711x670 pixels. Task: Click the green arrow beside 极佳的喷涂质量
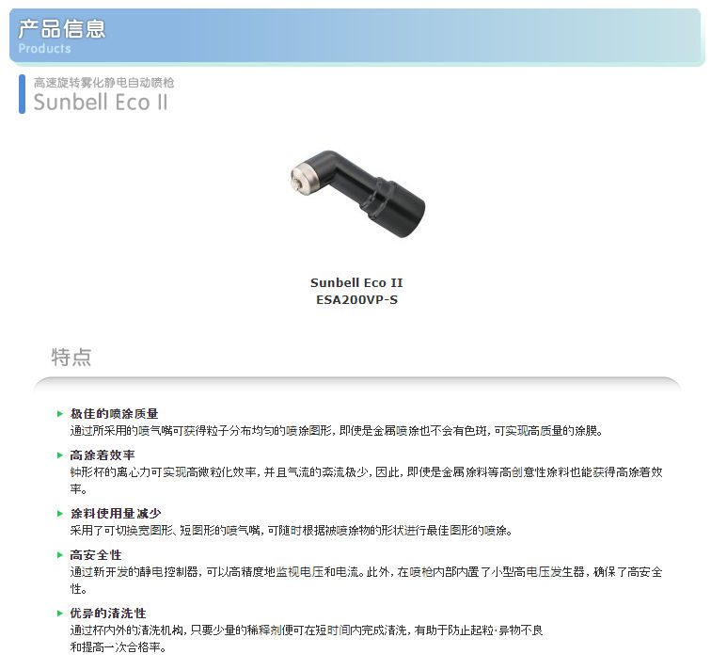point(60,414)
